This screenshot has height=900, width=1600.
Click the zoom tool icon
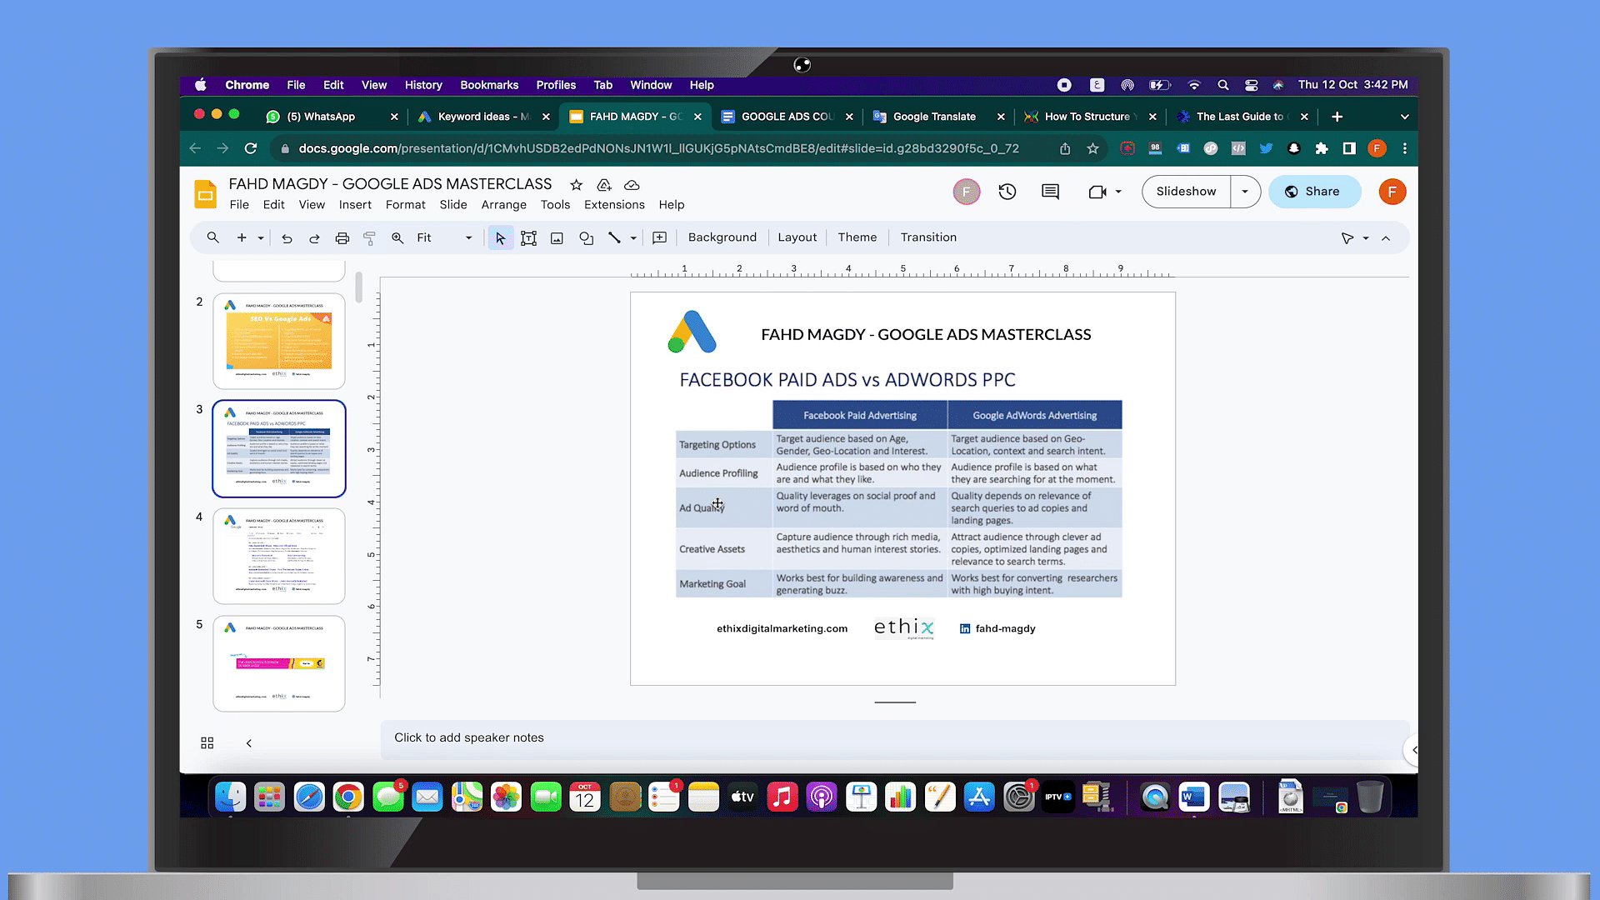click(397, 238)
